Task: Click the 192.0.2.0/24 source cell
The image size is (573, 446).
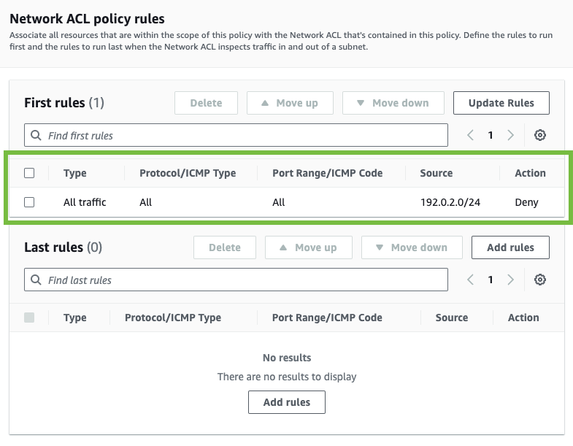Action: [x=450, y=202]
